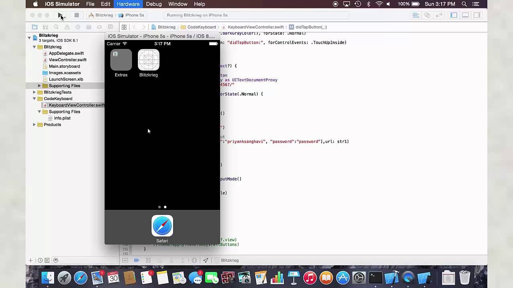Open the iOS Simulator application menu
This screenshot has height=288, width=513.
coord(62,4)
